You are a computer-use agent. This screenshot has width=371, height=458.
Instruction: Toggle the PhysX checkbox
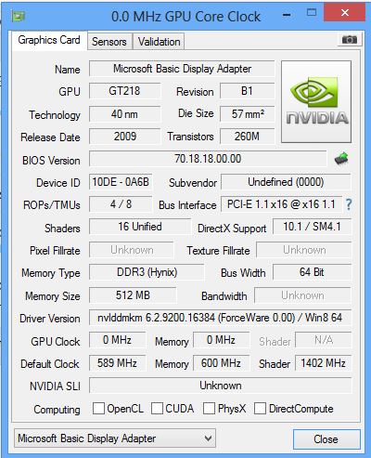pyautogui.click(x=209, y=408)
